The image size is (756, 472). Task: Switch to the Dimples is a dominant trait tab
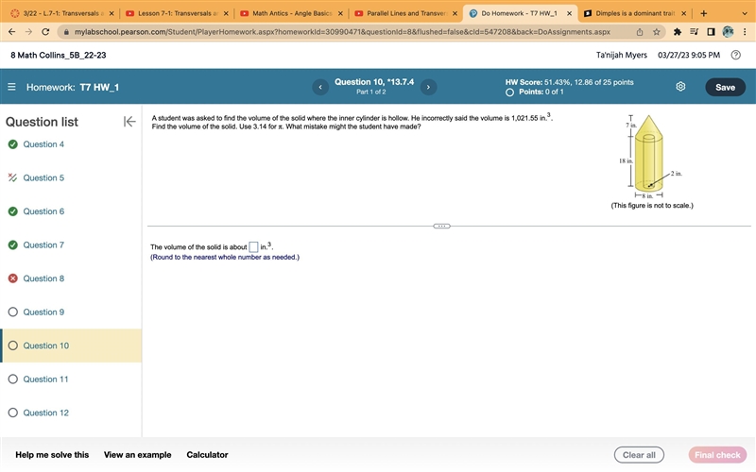(x=634, y=13)
